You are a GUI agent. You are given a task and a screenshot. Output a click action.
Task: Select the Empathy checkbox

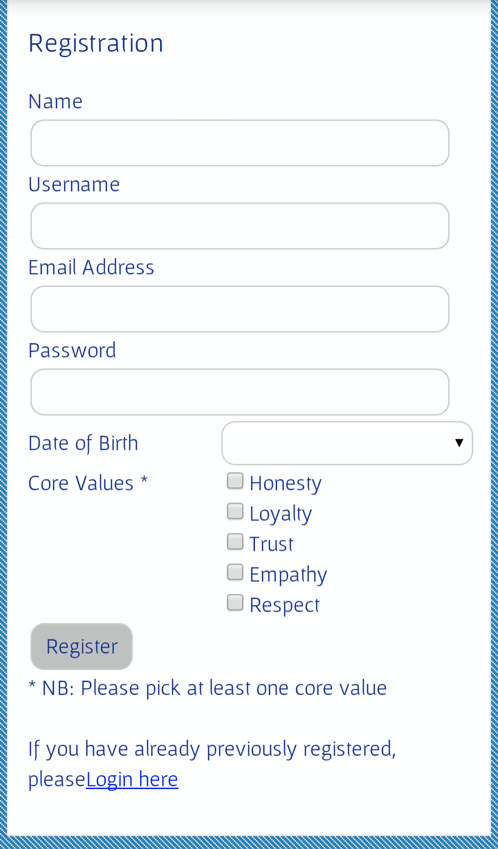click(235, 572)
